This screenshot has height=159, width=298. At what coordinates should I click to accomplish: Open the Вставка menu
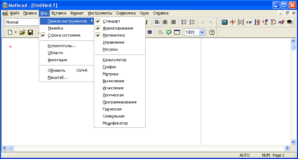[x=59, y=13]
